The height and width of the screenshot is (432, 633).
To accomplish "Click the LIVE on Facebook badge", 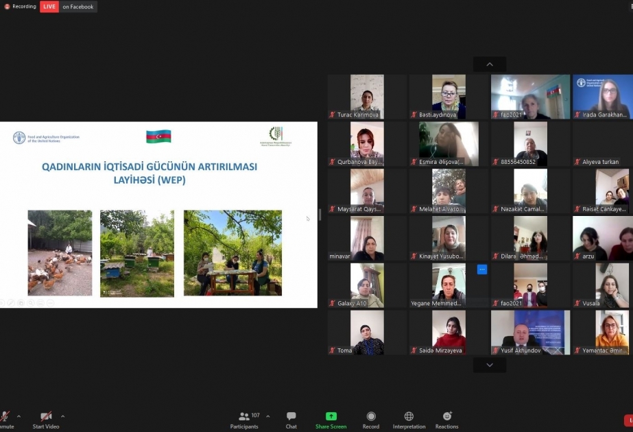I will coord(68,6).
